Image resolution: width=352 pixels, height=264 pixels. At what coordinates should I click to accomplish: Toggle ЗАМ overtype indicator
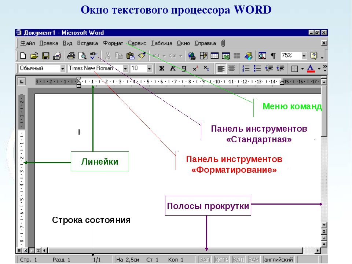[x=254, y=260]
